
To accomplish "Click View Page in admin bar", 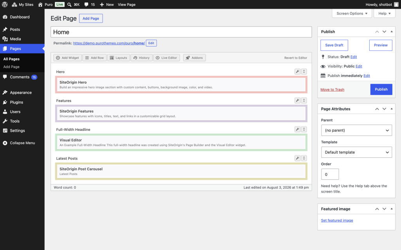I will pyautogui.click(x=126, y=4).
